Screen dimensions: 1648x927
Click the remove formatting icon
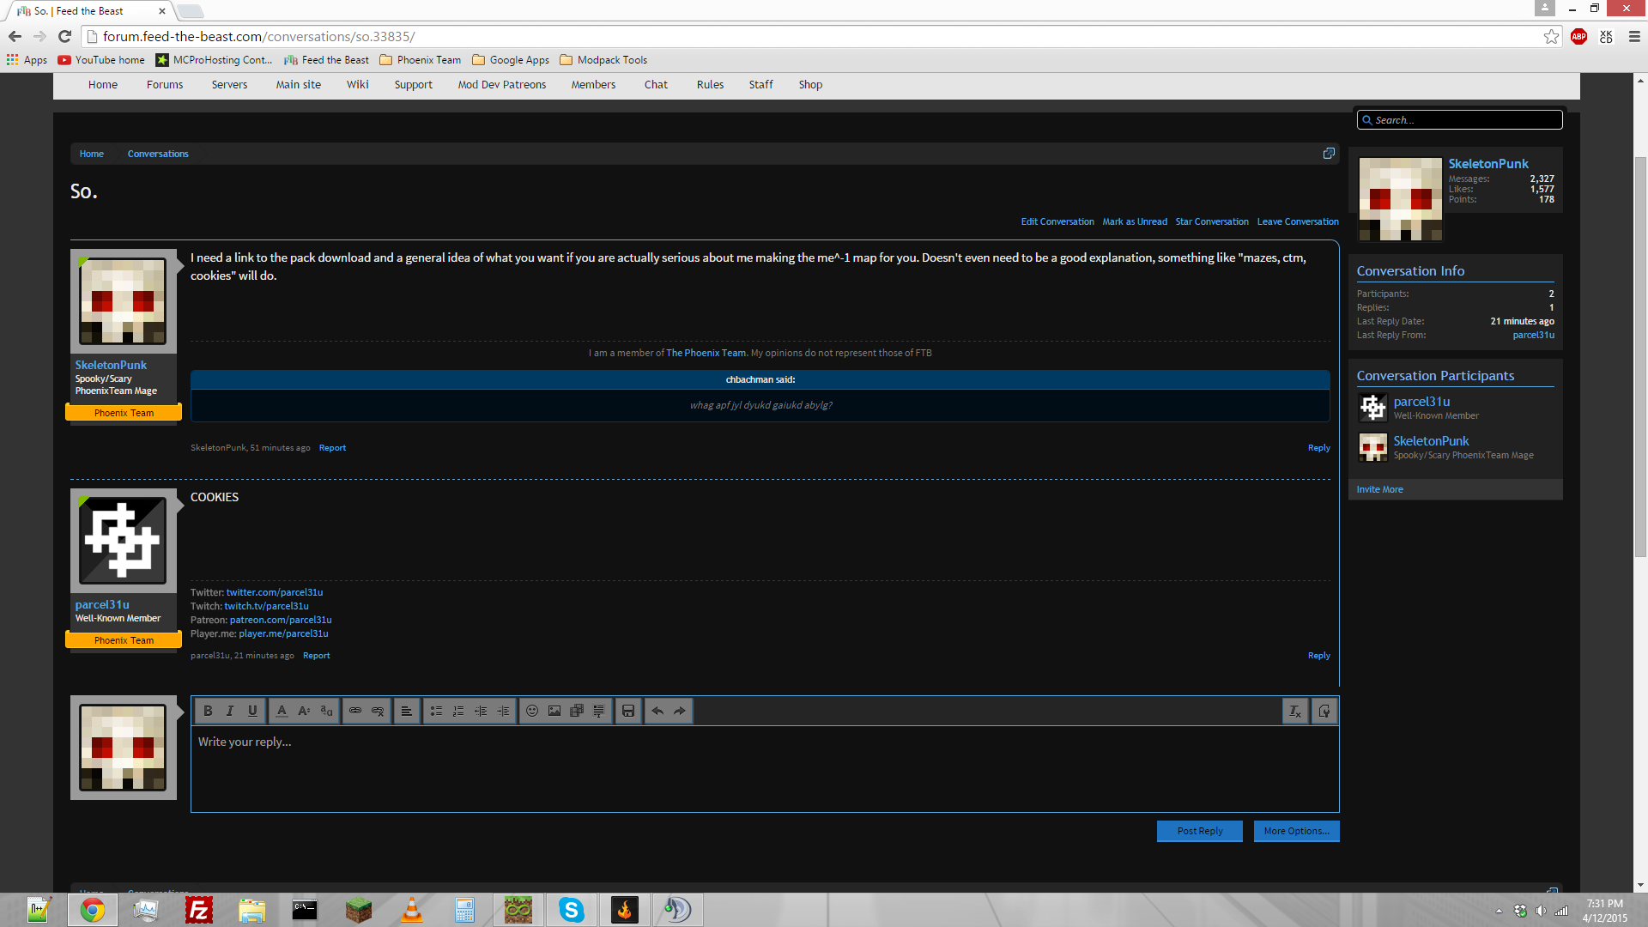pyautogui.click(x=1295, y=711)
